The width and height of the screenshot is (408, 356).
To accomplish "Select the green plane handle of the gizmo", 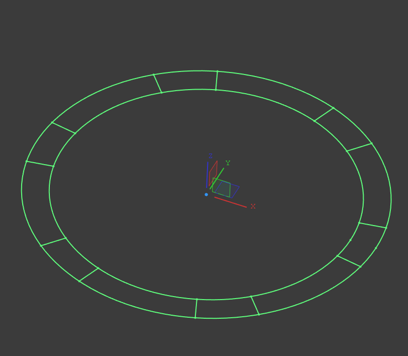I will [221, 187].
